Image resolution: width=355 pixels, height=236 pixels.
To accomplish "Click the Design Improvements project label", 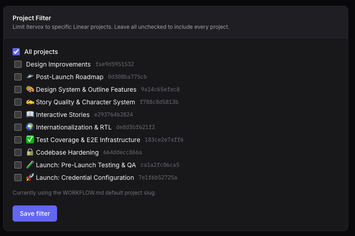I will pos(58,64).
